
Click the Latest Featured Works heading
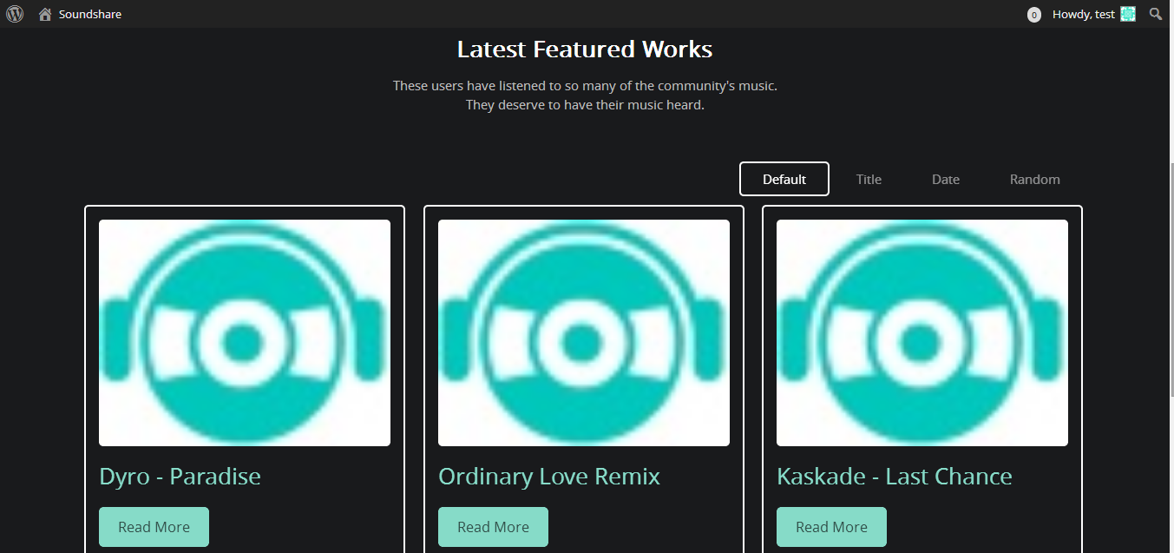[x=585, y=49]
